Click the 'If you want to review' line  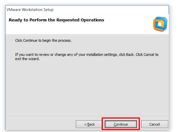click(87, 54)
